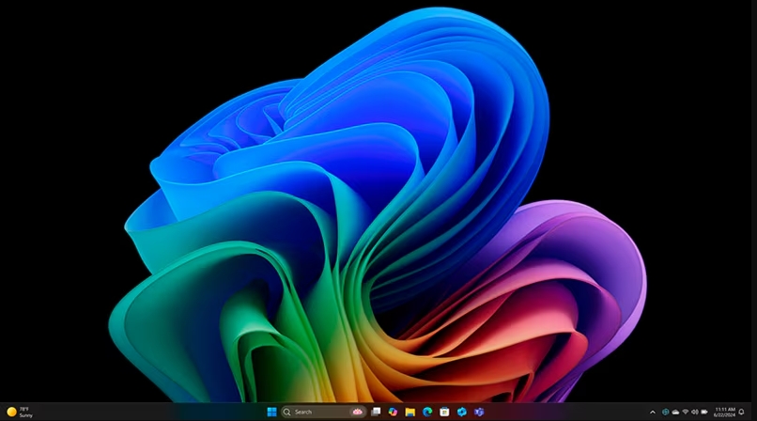Click the tray icon right of the chevron

click(665, 412)
